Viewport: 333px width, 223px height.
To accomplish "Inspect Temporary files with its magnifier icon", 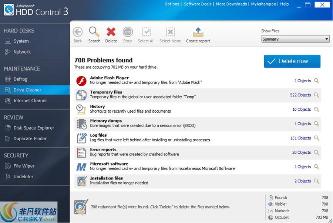I will pyautogui.click(x=316, y=95).
